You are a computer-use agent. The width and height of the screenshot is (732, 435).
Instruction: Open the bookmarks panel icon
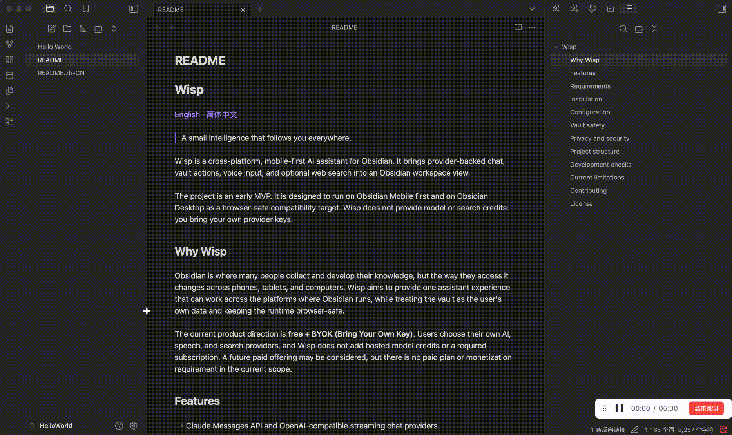(x=86, y=9)
